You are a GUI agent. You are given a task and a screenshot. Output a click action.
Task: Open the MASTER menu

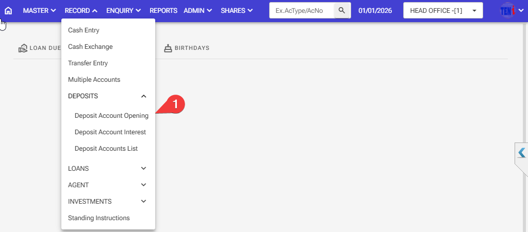click(x=39, y=10)
